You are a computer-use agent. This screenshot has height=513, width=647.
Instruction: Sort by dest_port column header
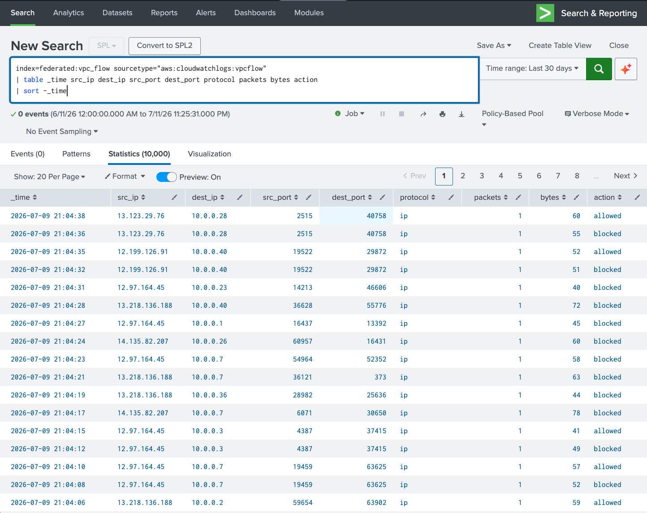point(352,197)
